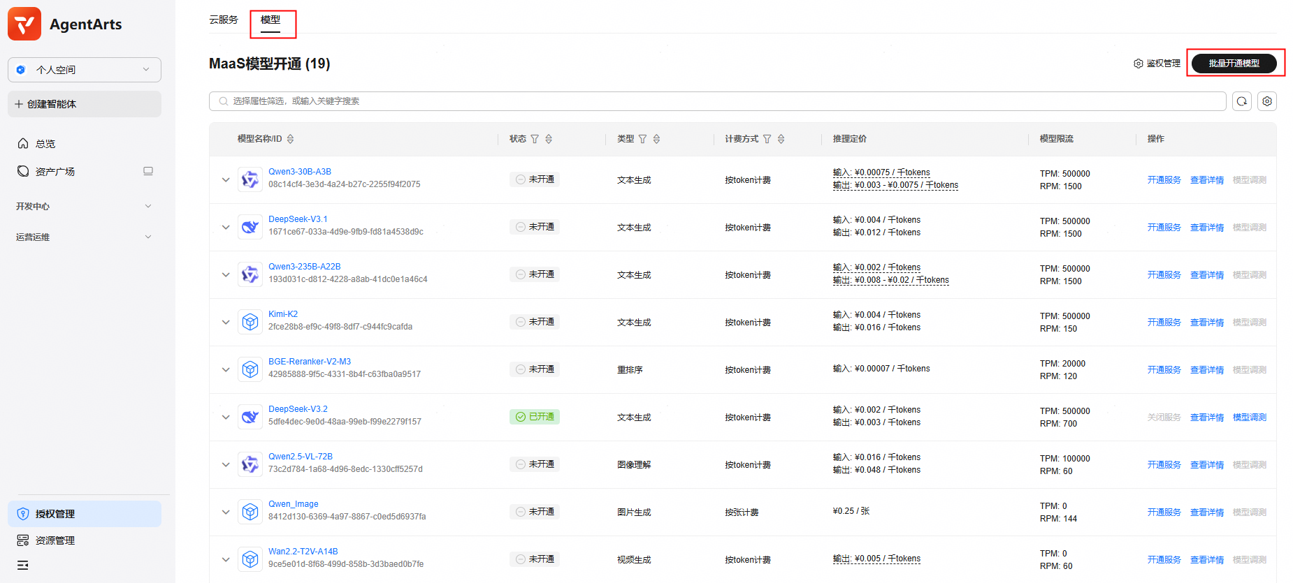Select the 模型 tab
Viewport: 1293px width, 583px height.
[270, 20]
